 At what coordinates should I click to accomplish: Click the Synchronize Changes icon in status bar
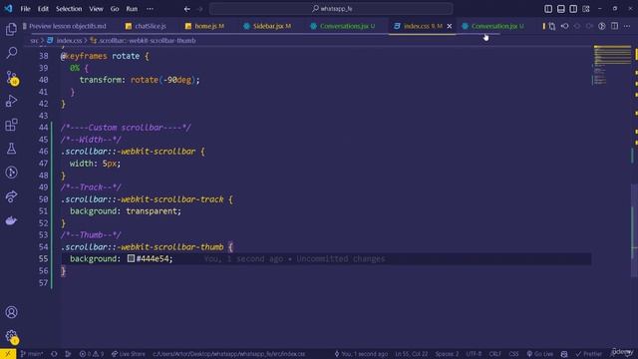click(54, 354)
